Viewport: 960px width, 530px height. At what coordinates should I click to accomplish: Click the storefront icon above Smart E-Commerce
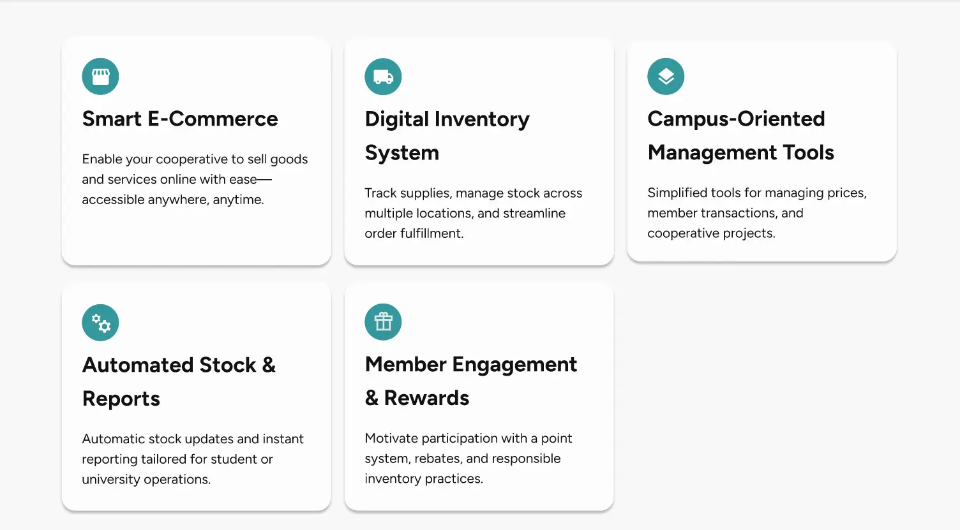100,77
